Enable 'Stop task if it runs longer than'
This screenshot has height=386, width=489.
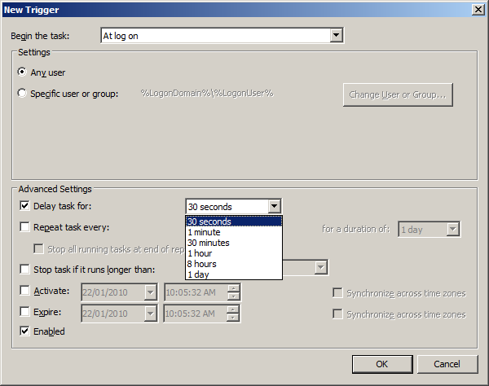(24, 269)
